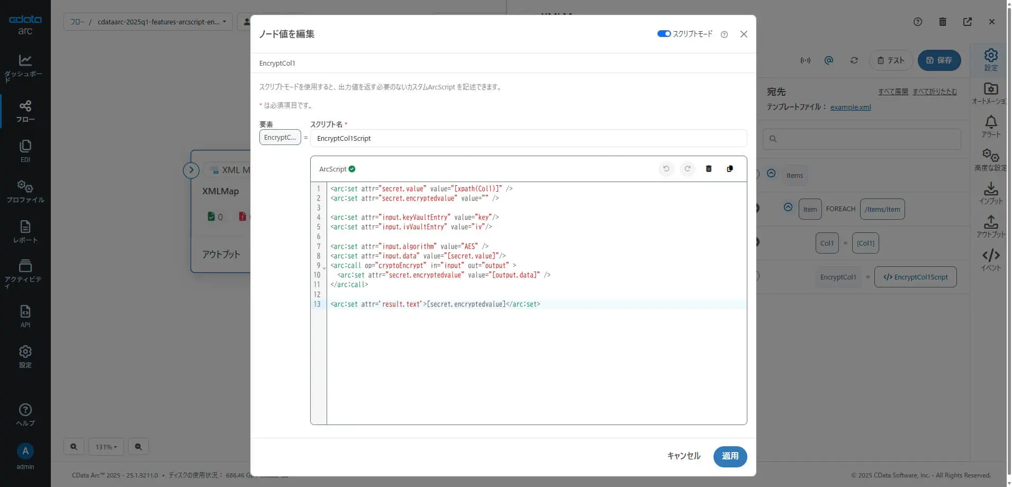This screenshot has height=487, width=1012.
Task: Open the 131% zoom level dropdown
Action: pos(106,447)
